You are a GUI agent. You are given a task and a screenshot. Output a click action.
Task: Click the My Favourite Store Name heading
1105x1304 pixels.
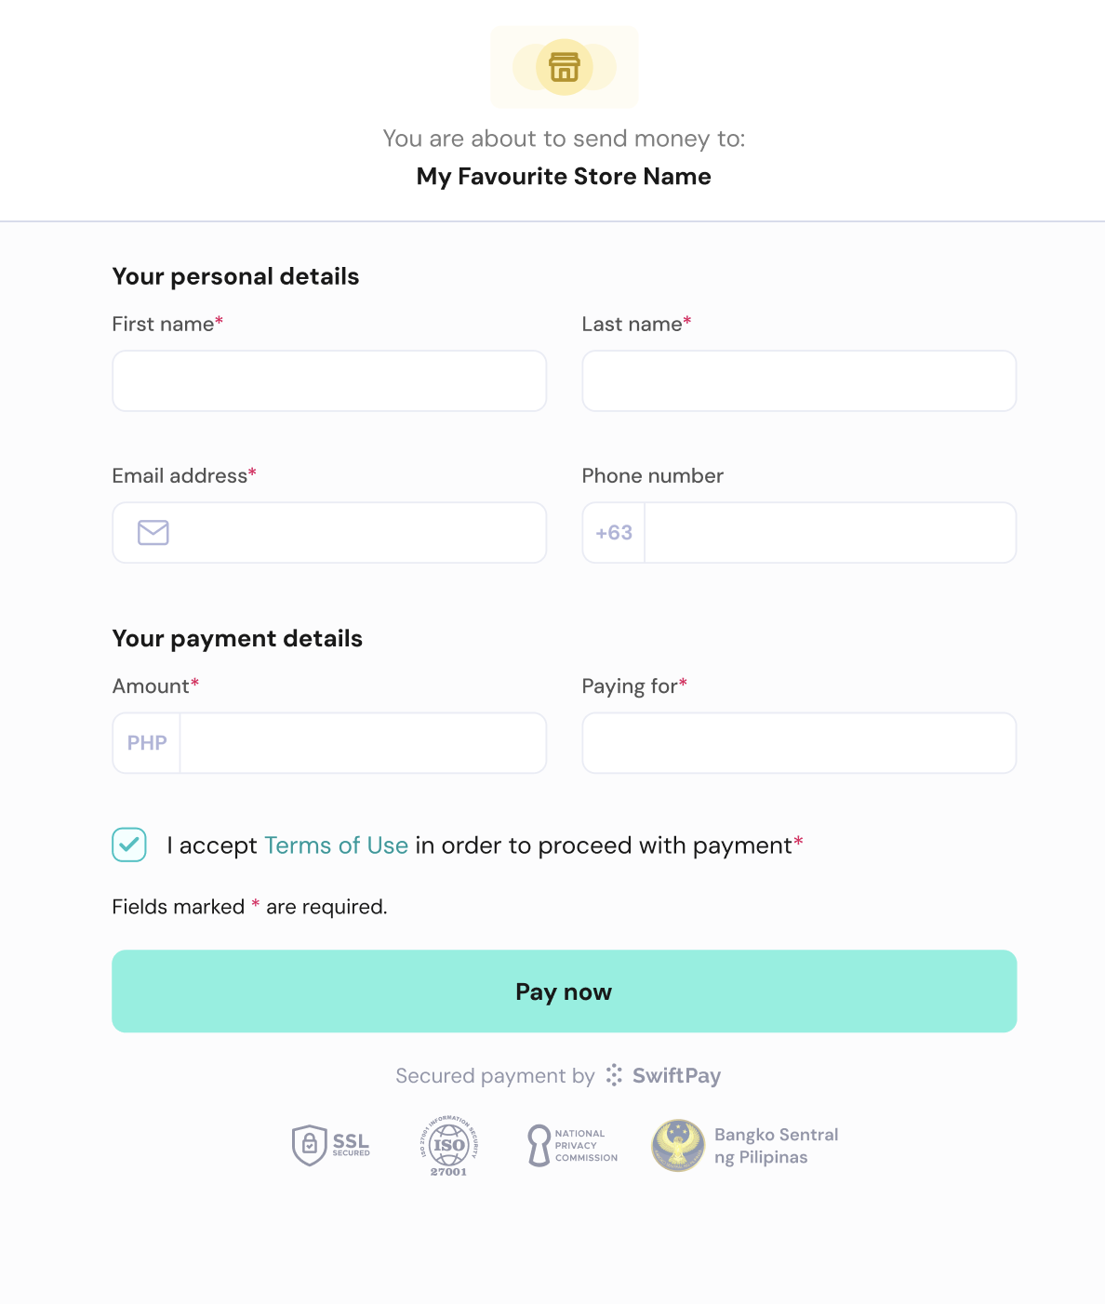[564, 177]
